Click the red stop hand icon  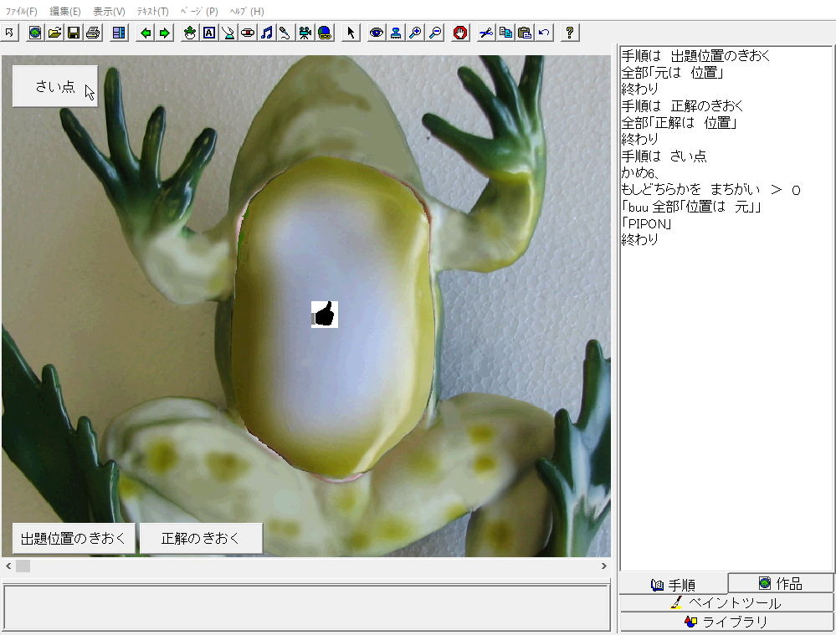click(460, 33)
